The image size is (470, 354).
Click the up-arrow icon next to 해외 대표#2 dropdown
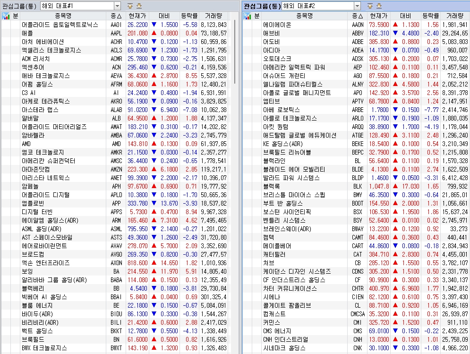pyautogui.click(x=370, y=6)
